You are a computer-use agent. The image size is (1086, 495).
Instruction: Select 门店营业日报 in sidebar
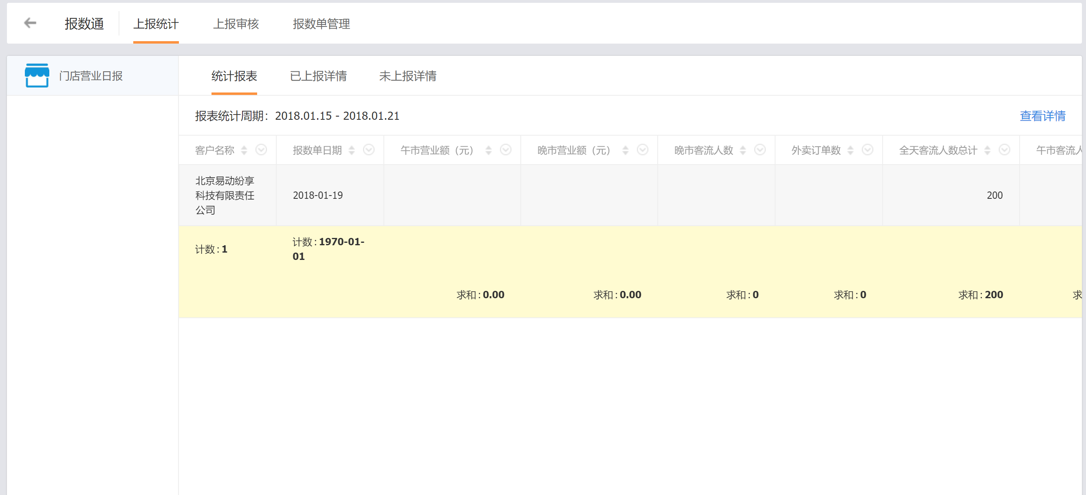tap(93, 75)
